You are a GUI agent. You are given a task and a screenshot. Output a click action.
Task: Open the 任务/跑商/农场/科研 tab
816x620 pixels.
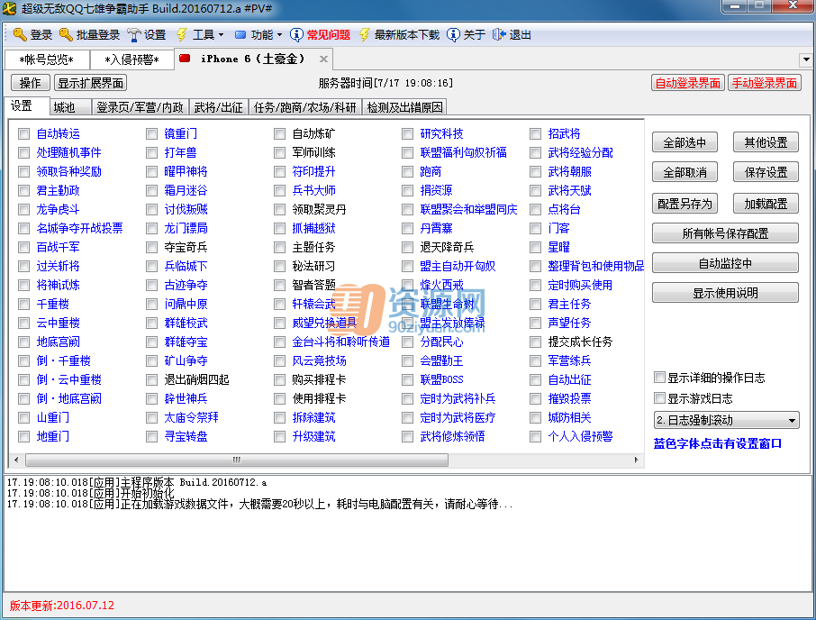[x=305, y=107]
